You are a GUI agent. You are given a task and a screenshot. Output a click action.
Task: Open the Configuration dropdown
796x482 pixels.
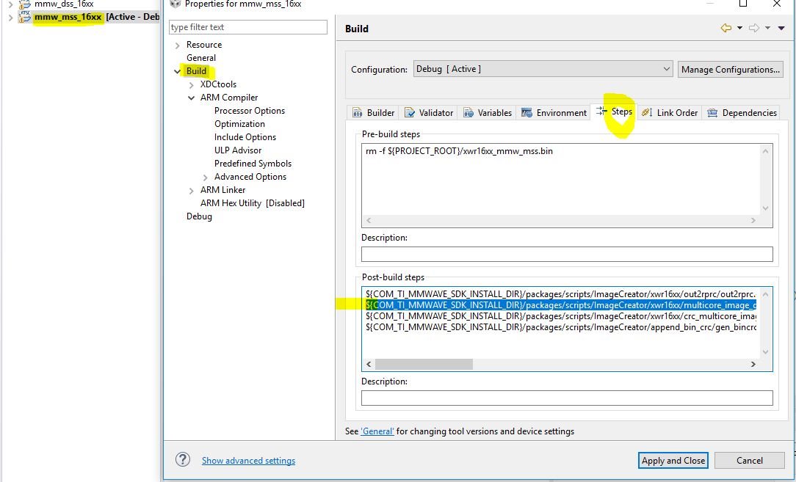(x=543, y=69)
